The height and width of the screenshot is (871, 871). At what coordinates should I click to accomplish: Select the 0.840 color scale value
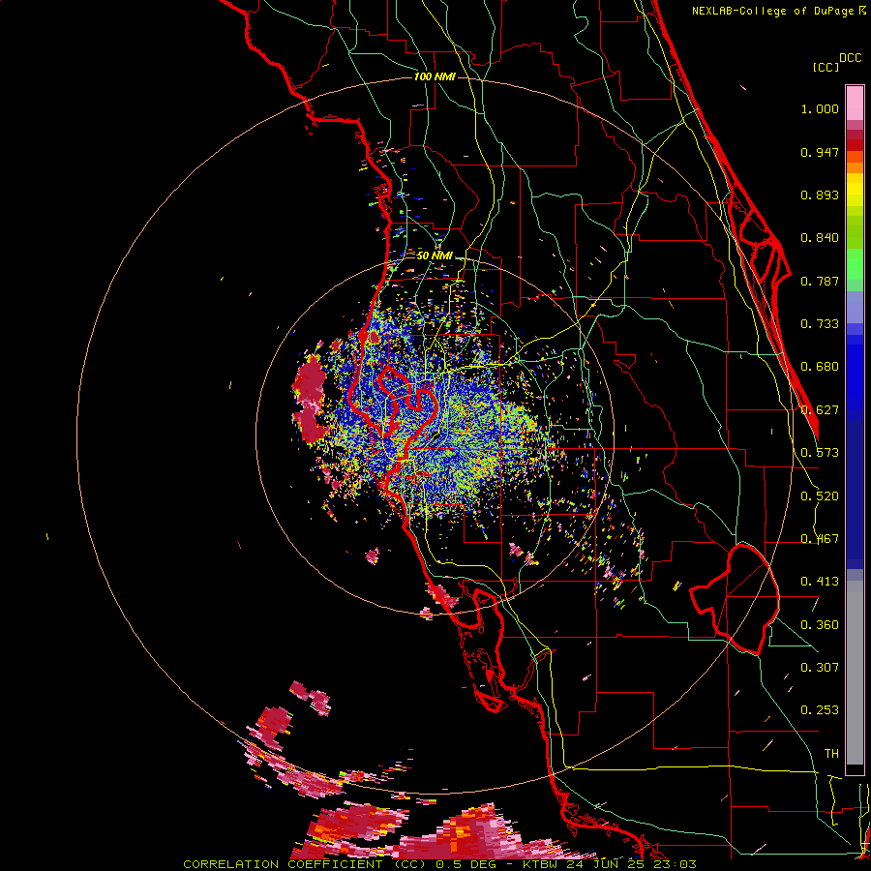coord(820,238)
